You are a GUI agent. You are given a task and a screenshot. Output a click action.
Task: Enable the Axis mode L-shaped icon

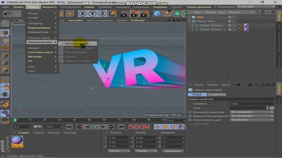(5, 79)
